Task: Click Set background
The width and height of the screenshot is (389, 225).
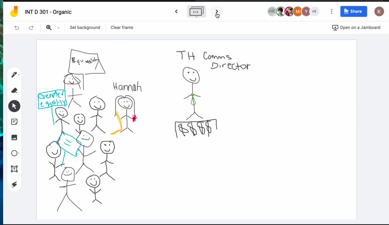Action: [85, 28]
